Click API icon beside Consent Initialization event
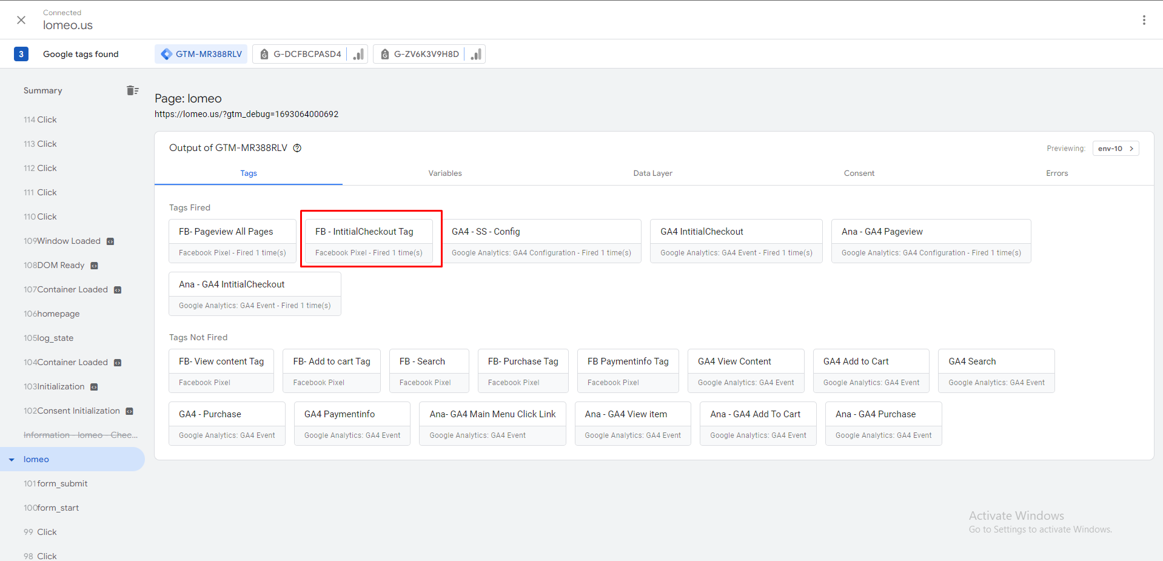 (x=129, y=411)
